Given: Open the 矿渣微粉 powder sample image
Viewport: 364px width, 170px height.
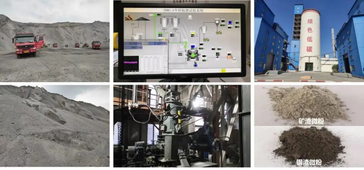Looking at the screenshot, I should [x=309, y=105].
